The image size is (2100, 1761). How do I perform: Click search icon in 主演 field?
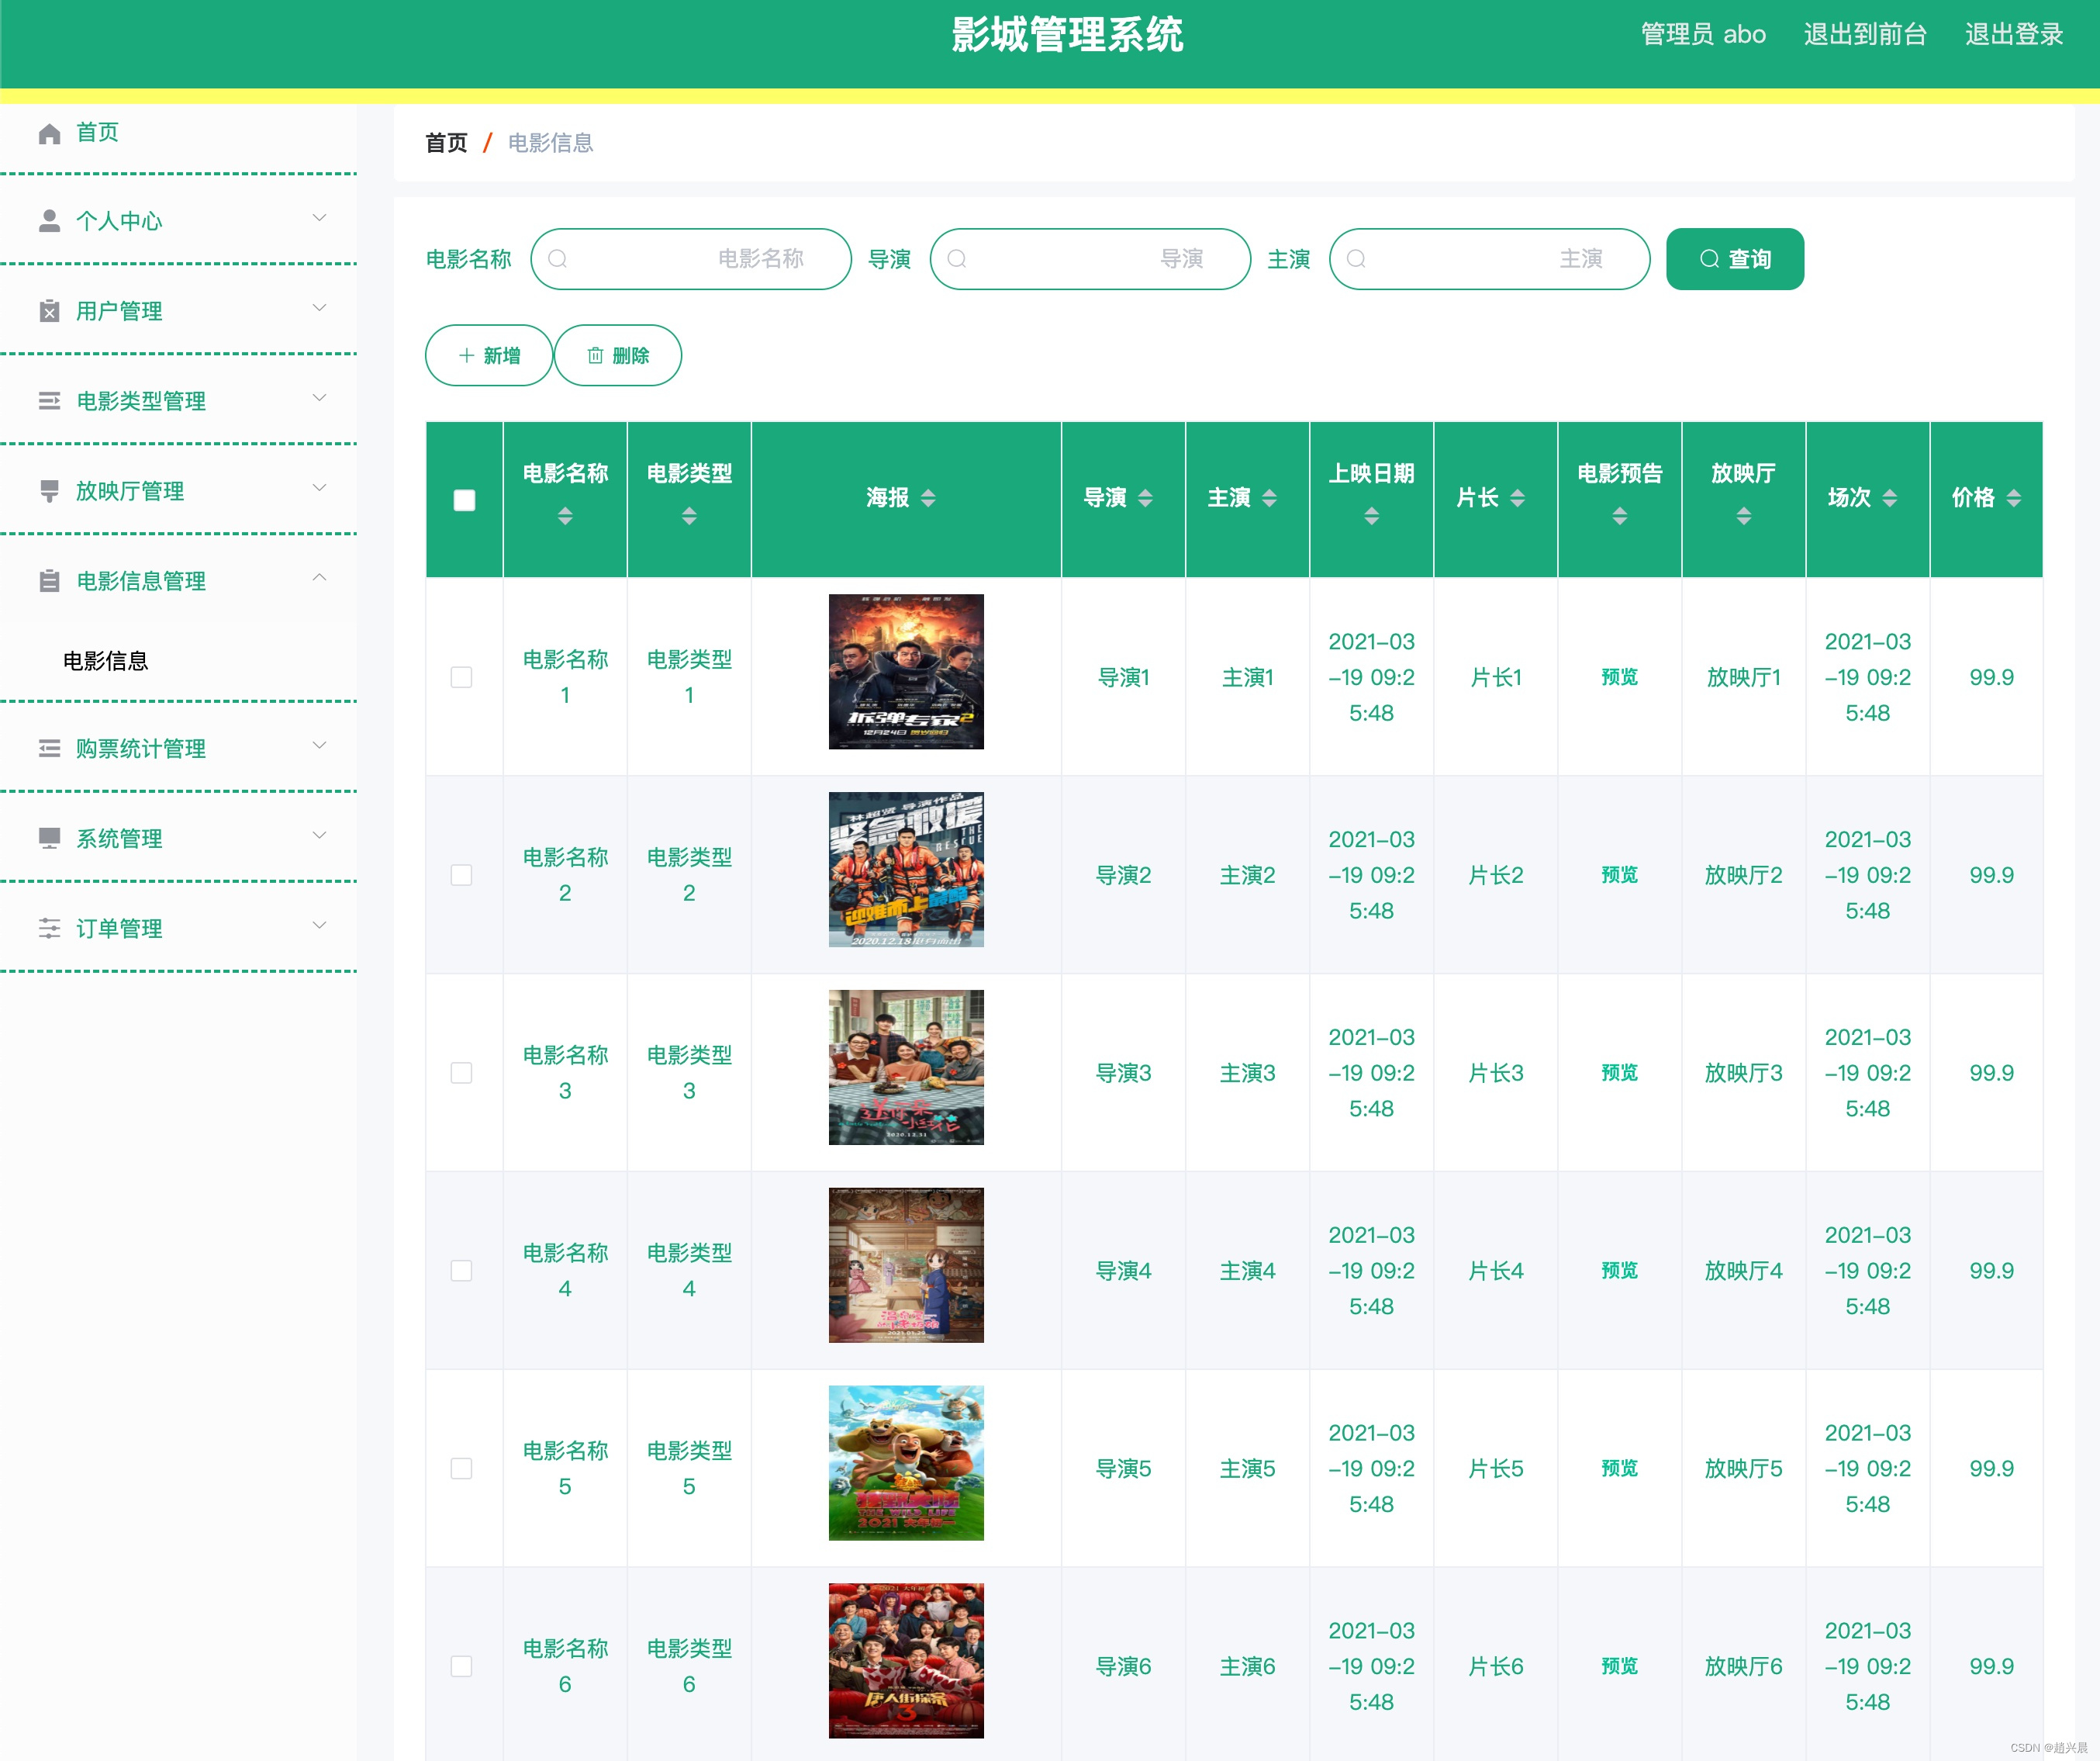click(1356, 259)
